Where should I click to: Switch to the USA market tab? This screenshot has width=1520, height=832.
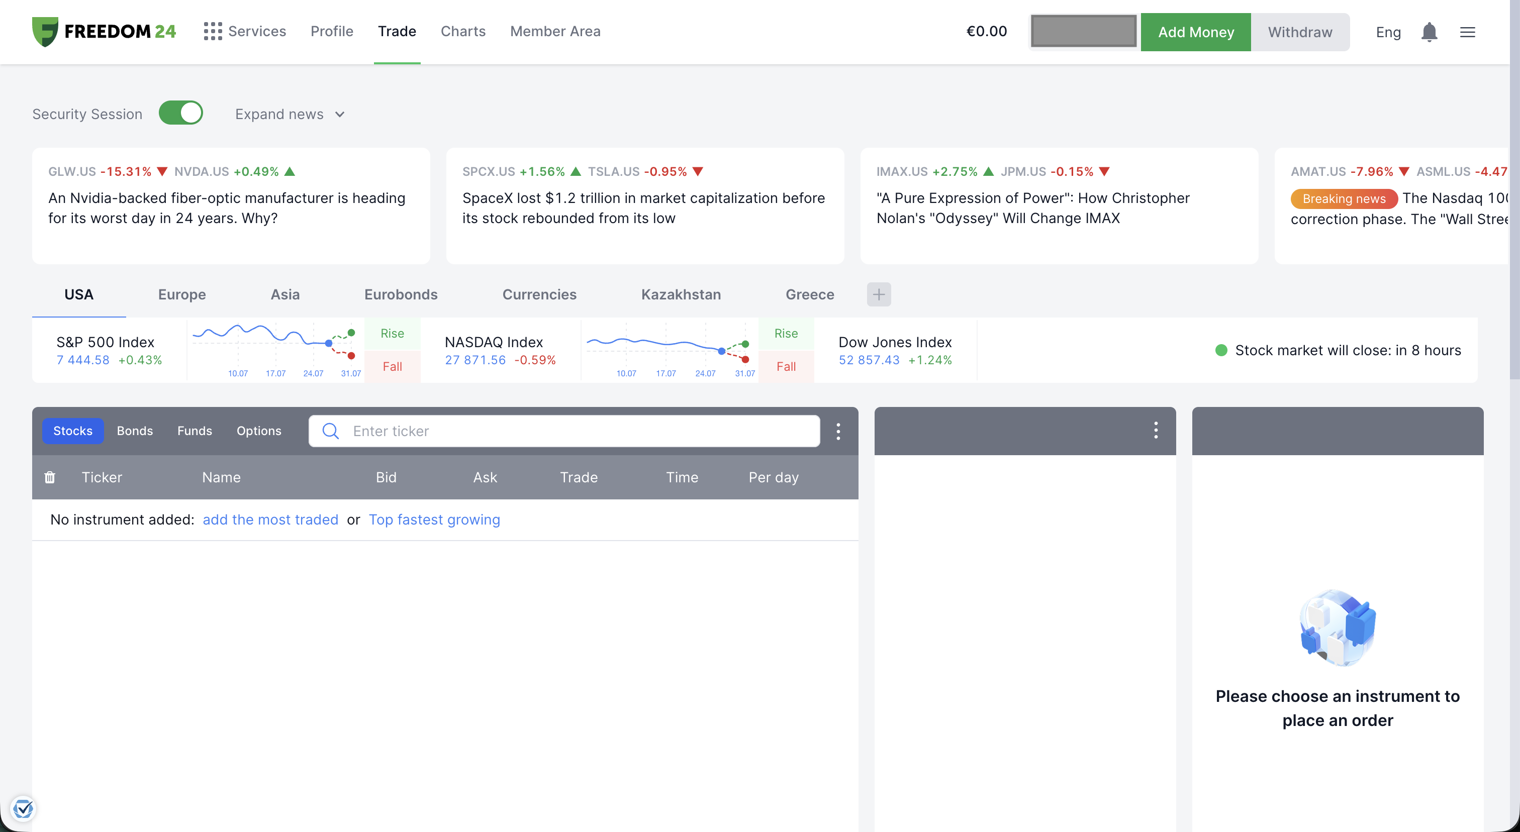(x=78, y=294)
